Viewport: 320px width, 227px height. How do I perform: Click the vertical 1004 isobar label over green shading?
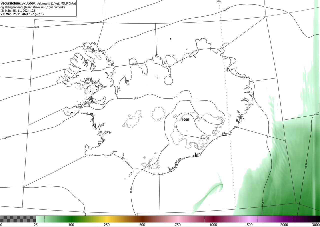coord(306,165)
